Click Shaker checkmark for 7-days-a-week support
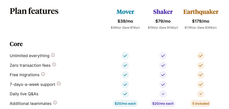Screen dimensions: 229x109 coord(163,84)
